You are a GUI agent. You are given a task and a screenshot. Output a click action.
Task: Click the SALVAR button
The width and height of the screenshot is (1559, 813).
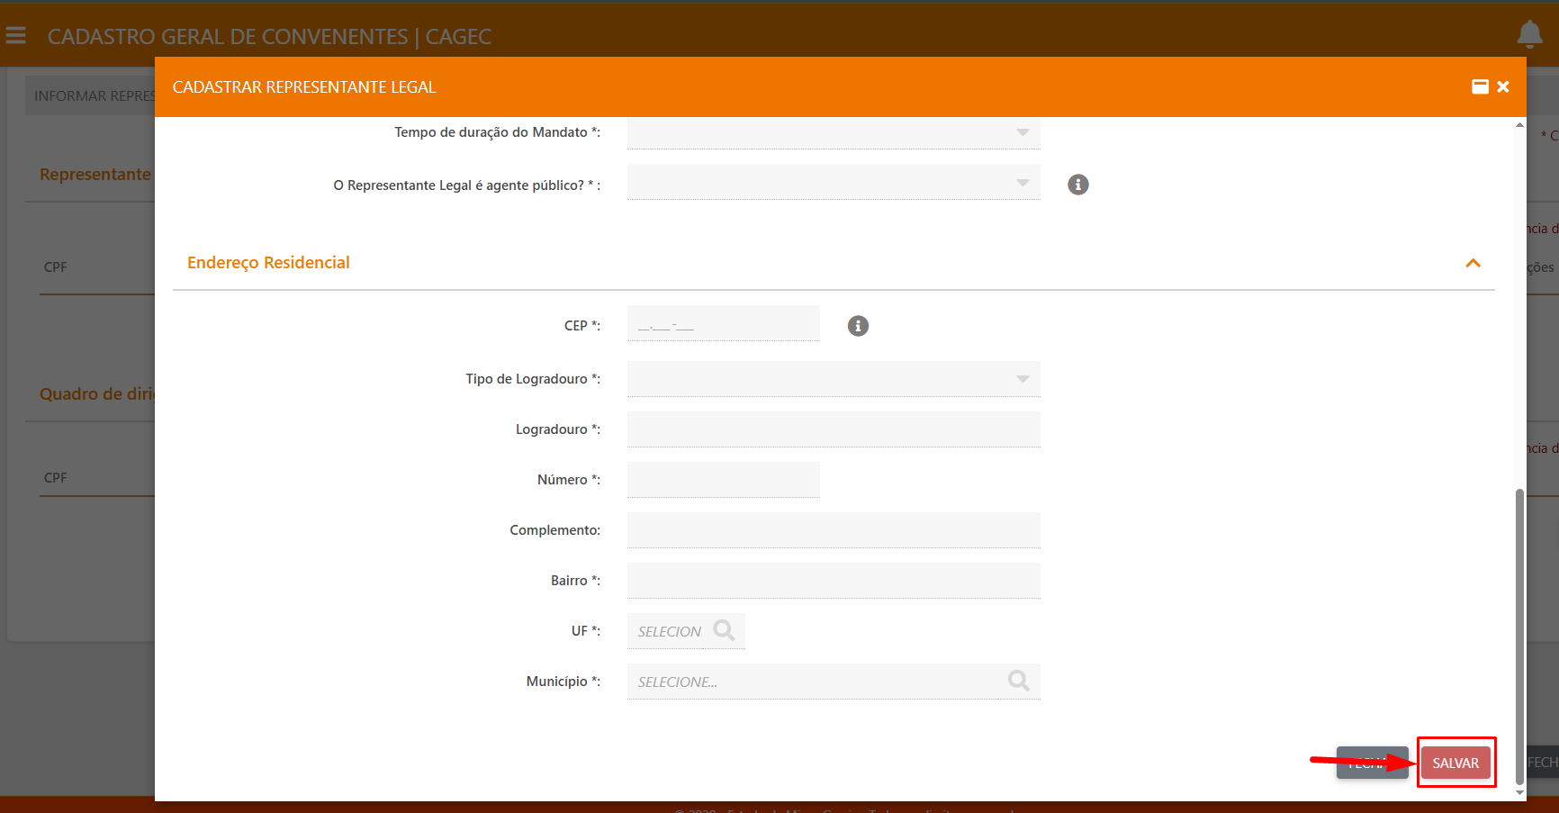pyautogui.click(x=1455, y=763)
